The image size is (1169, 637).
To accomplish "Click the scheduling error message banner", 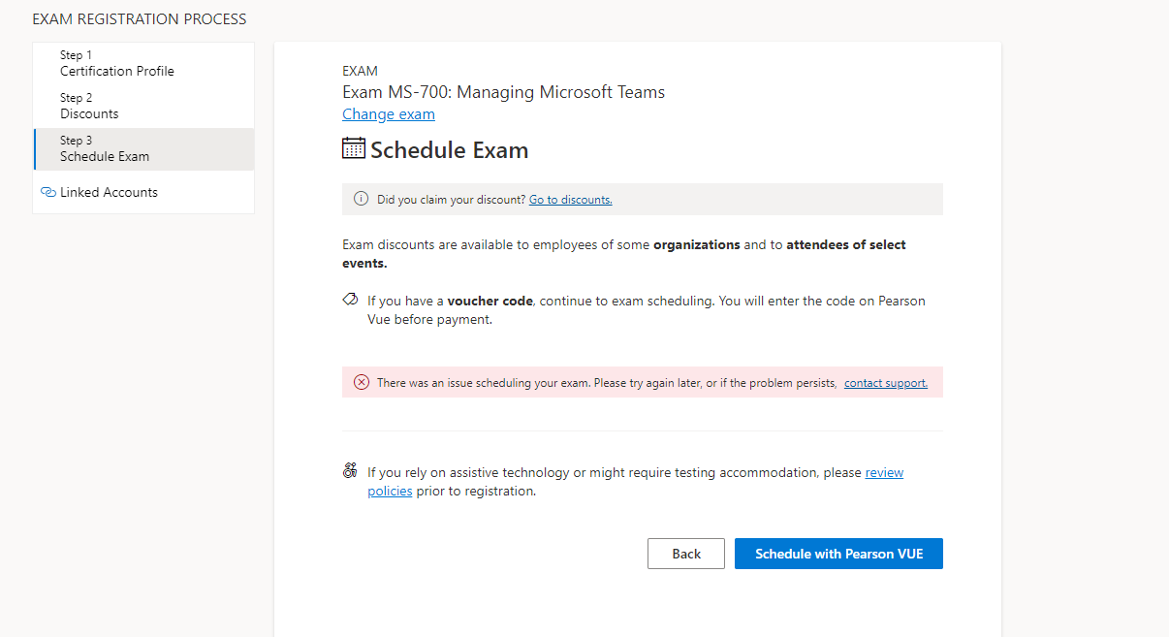I will [x=643, y=382].
